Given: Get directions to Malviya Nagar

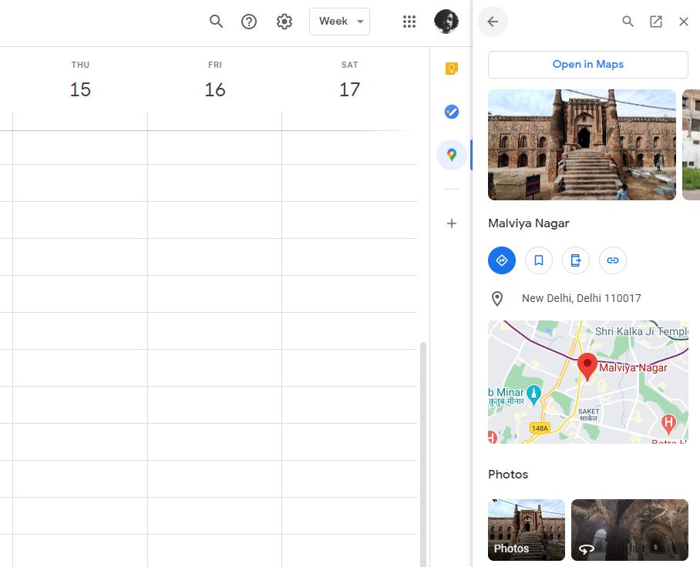Looking at the screenshot, I should [x=502, y=260].
